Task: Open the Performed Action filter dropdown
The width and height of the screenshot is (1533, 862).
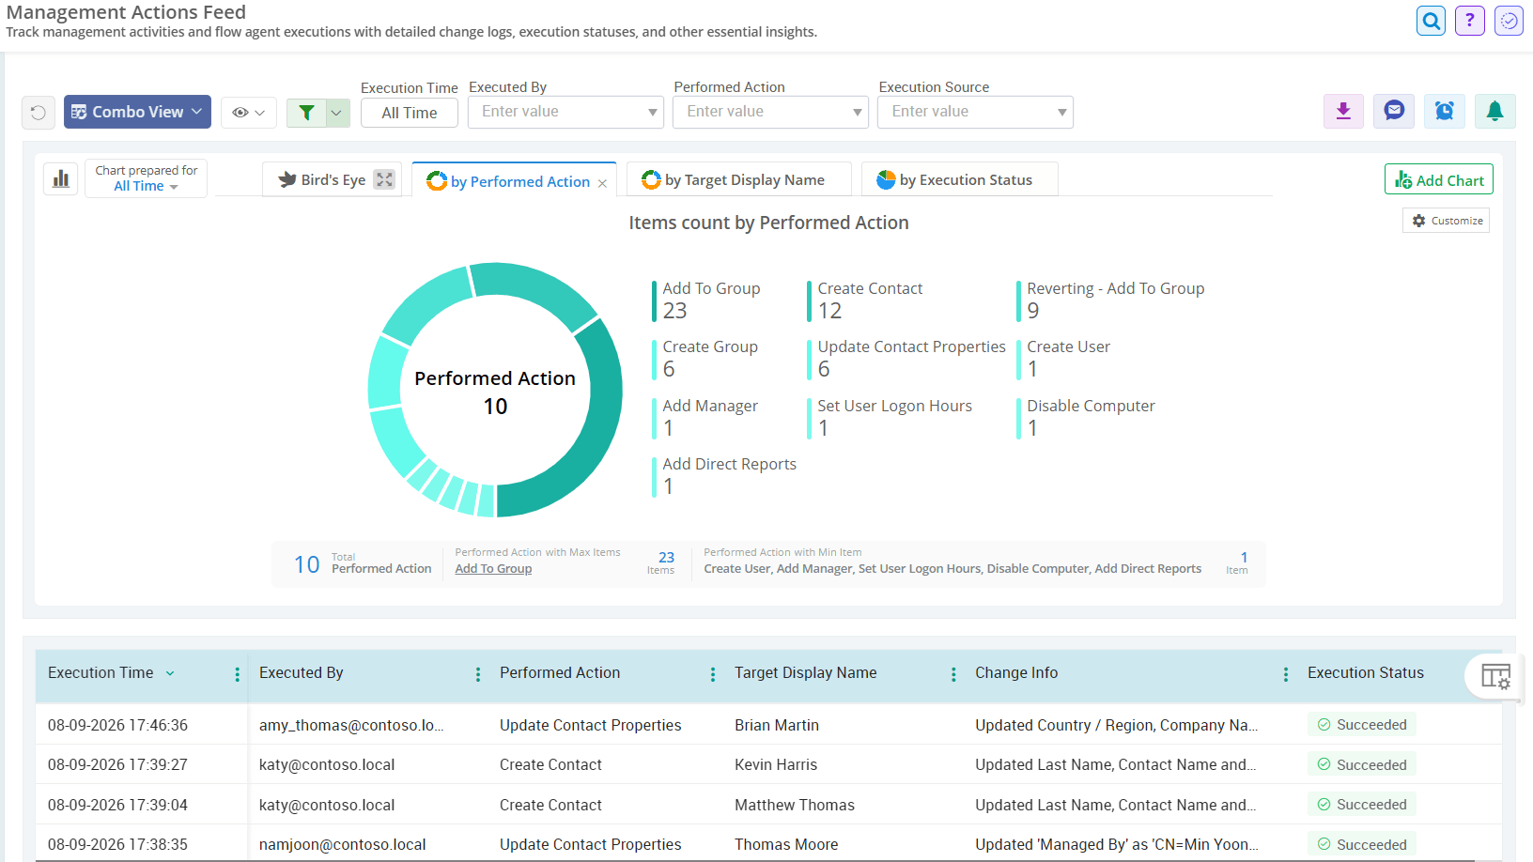Action: [x=770, y=112]
